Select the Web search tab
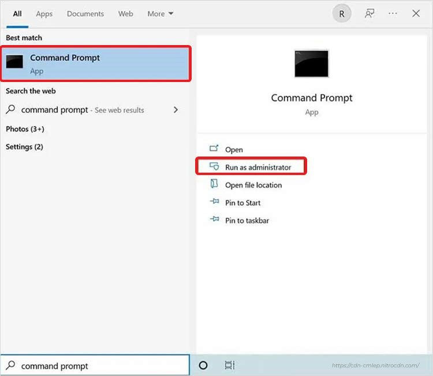Image resolution: width=433 pixels, height=376 pixels. pos(126,14)
